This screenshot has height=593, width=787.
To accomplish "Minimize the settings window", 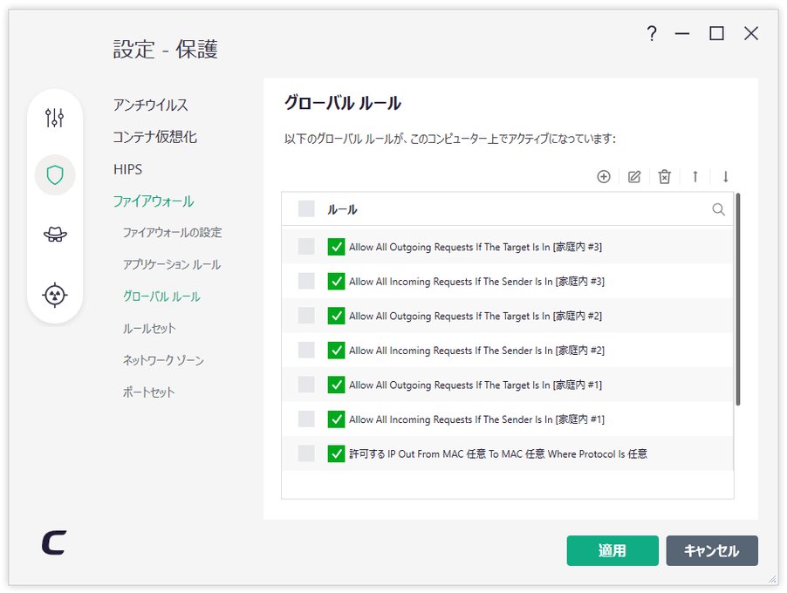I will 682,34.
